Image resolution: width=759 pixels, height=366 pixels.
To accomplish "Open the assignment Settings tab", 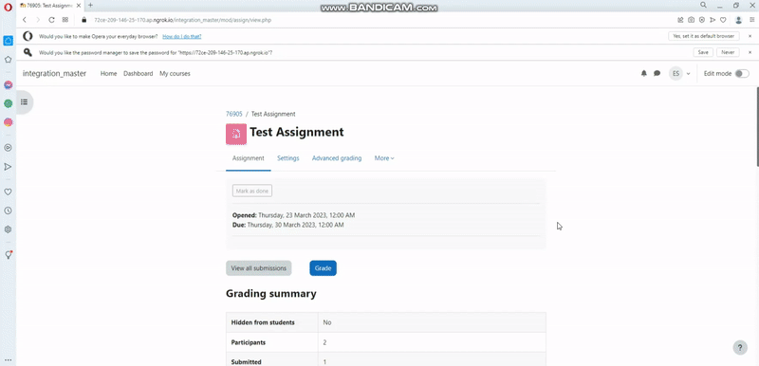I will [288, 158].
